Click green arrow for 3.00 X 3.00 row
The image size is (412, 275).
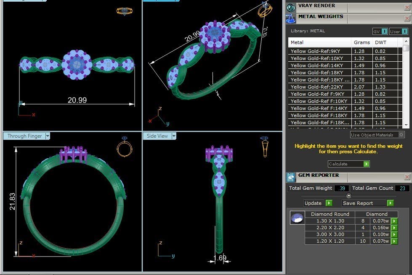(x=394, y=234)
